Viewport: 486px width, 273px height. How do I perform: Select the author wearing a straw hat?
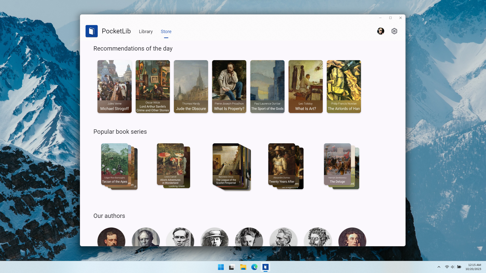[215, 237]
